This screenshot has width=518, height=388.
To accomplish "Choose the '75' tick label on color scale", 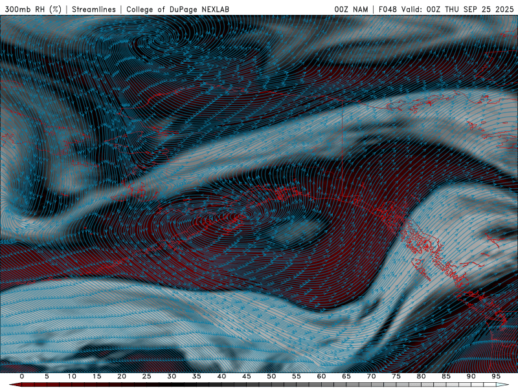I will coord(396,376).
